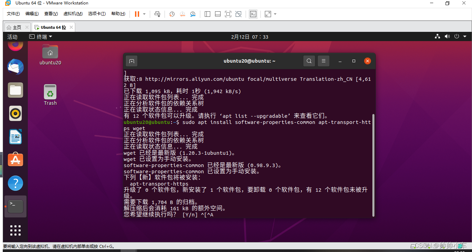The image size is (472, 252).
Task: Click the terminal title ubuntu20@ubuntu: ~
Action: 249,61
